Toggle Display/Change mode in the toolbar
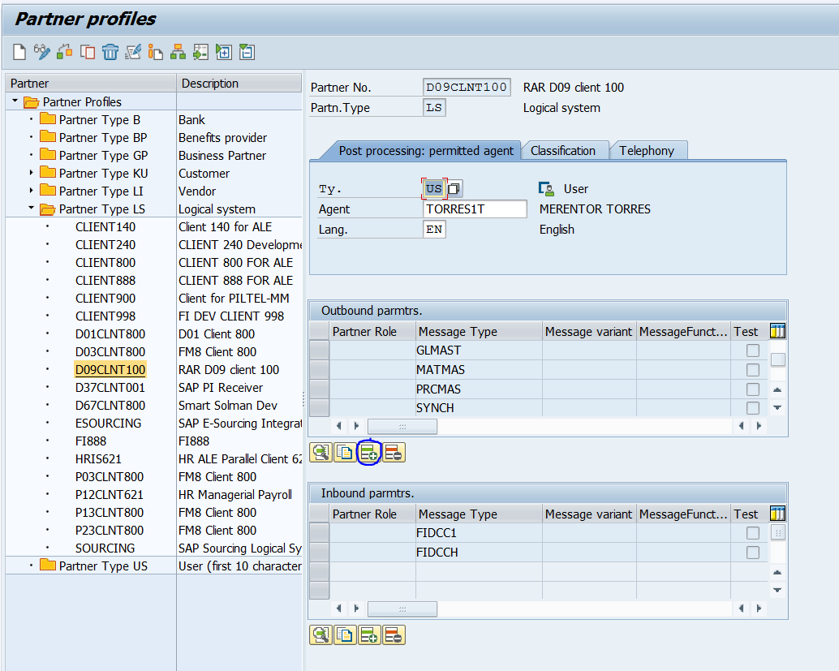This screenshot has height=671, width=839. (x=41, y=52)
